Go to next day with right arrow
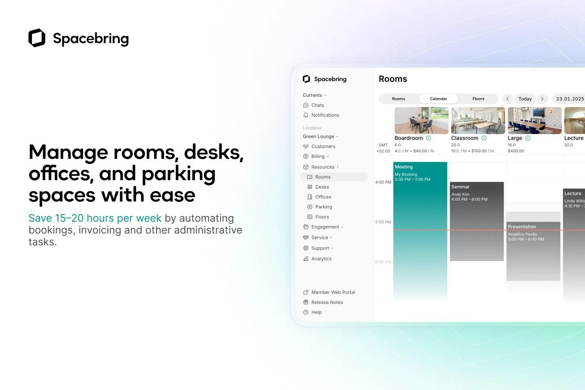This screenshot has width=585, height=390. 542,99
